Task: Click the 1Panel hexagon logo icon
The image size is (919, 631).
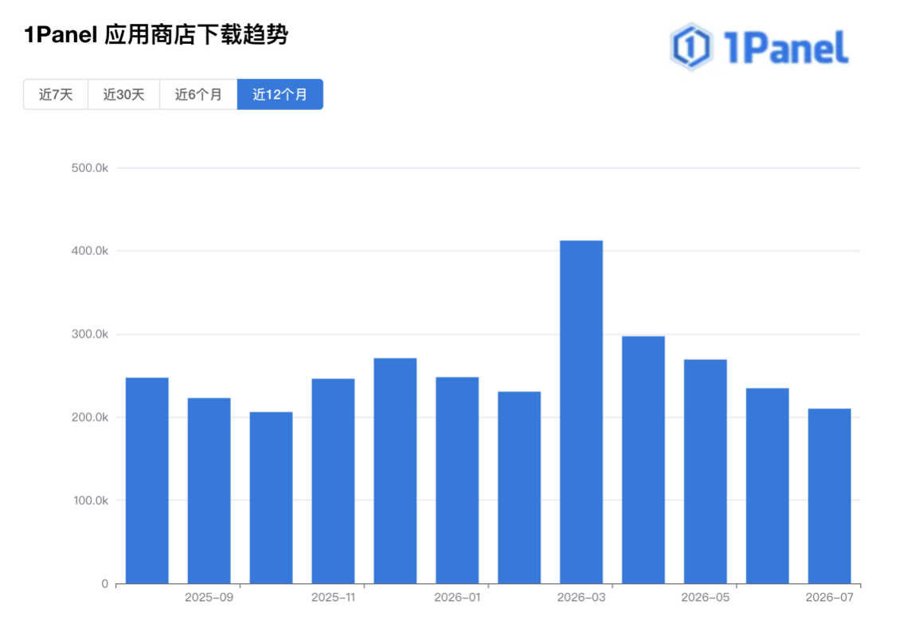Action: point(691,47)
